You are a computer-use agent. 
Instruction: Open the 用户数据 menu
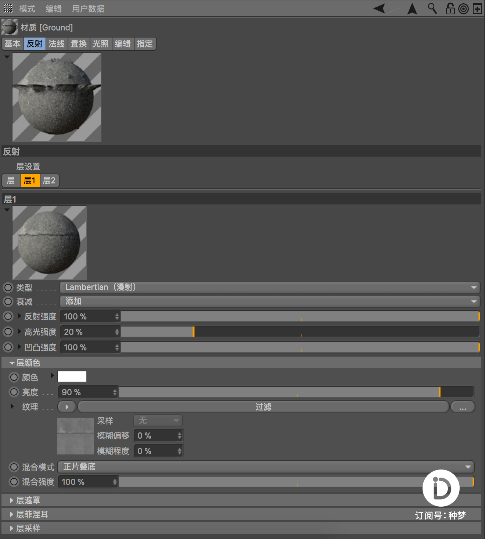[x=88, y=8]
